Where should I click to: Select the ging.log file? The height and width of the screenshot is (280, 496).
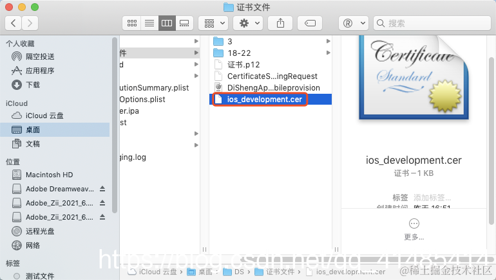[x=133, y=157]
